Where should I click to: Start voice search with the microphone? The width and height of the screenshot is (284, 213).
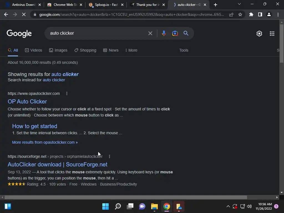coord(164,33)
